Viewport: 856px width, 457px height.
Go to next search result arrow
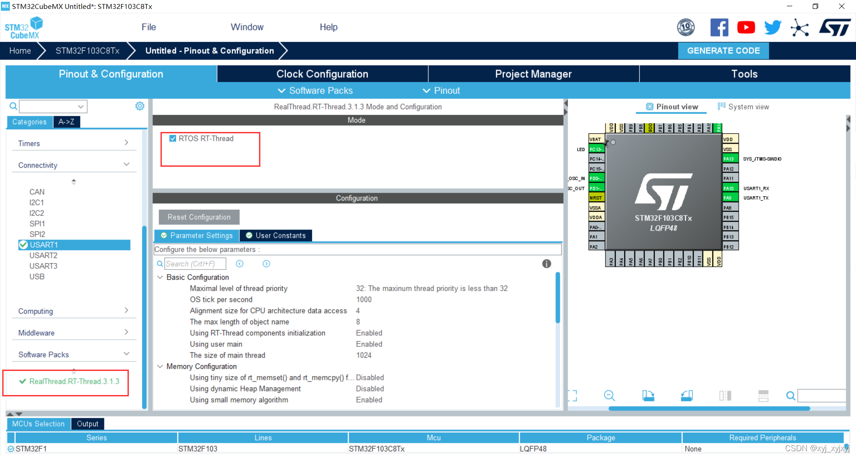[266, 263]
